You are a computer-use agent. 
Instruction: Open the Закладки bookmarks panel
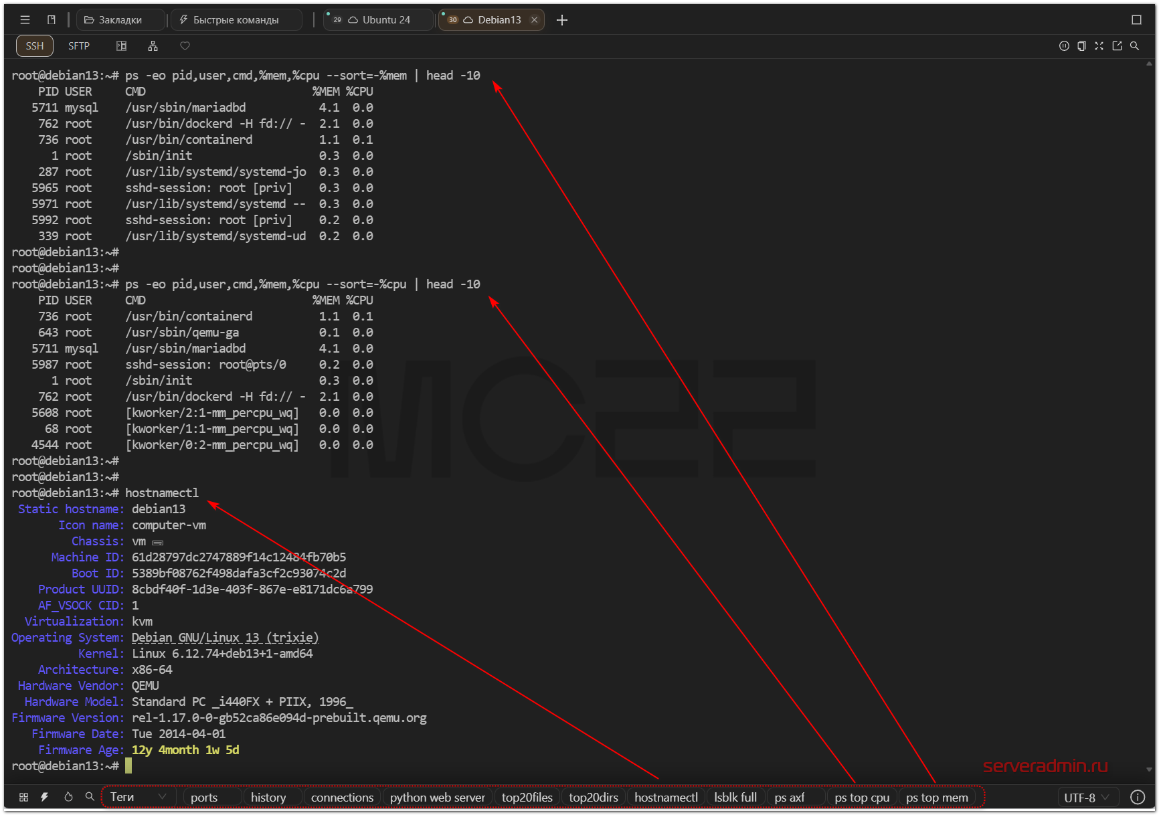click(120, 20)
